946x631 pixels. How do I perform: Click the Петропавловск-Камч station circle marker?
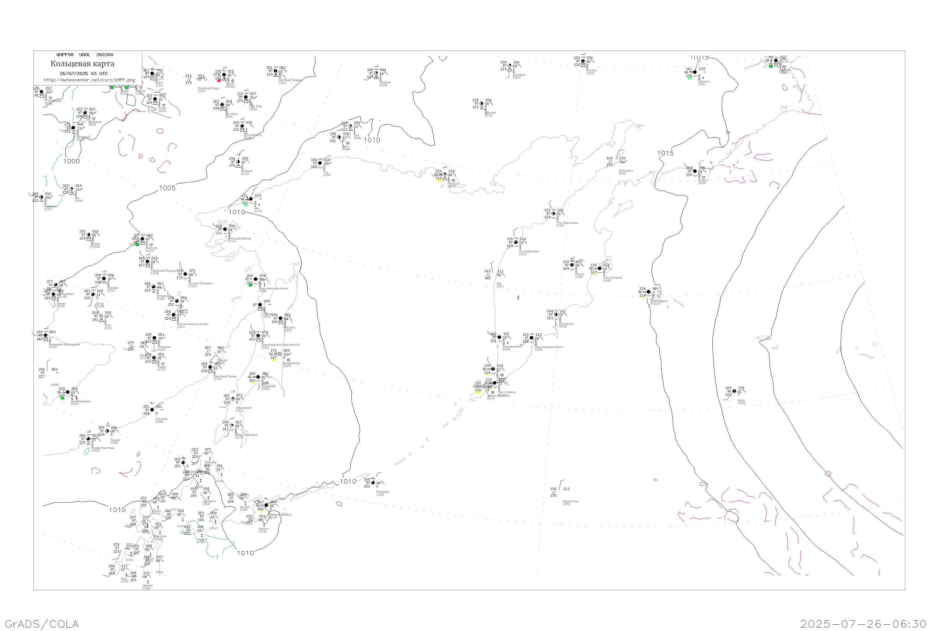point(531,338)
